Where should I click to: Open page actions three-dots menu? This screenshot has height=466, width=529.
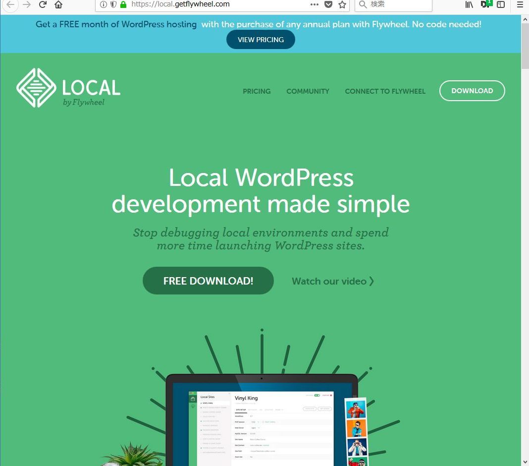315,4
